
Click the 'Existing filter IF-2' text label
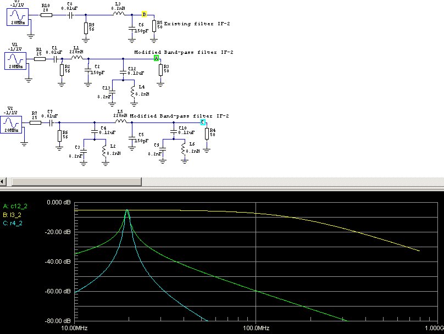(197, 24)
